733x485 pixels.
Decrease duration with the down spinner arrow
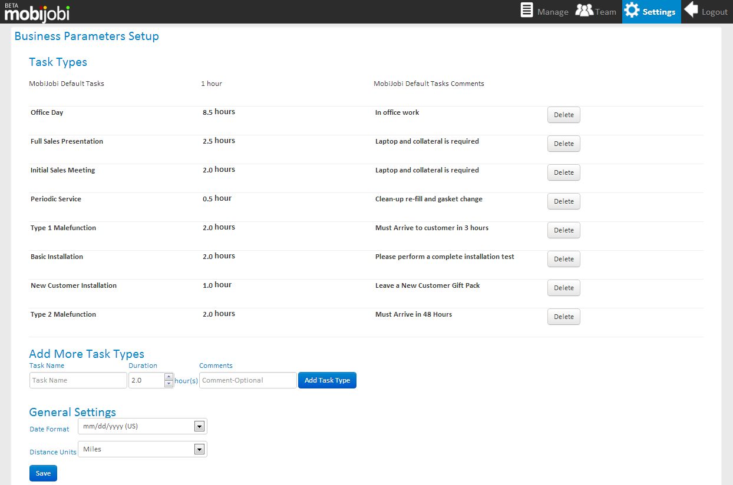[169, 384]
